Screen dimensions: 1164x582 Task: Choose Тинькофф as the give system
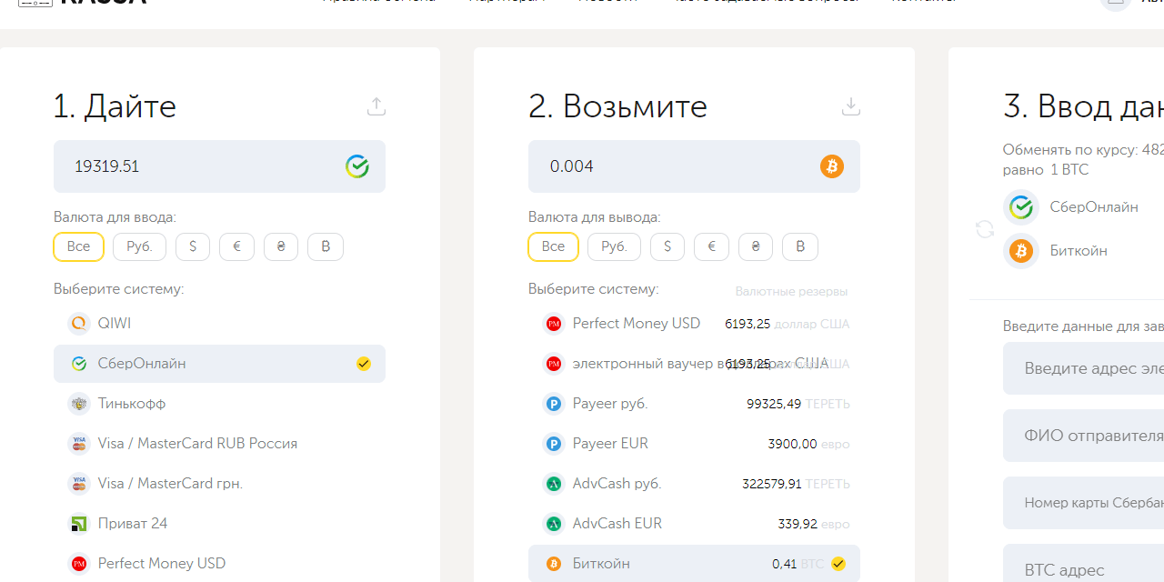(132, 404)
